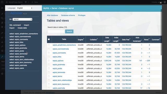Select data from wptut_posts in sidebar
The image size is (167, 94).
(12, 51)
